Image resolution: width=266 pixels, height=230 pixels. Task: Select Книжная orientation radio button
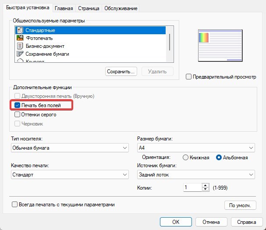click(x=185, y=158)
